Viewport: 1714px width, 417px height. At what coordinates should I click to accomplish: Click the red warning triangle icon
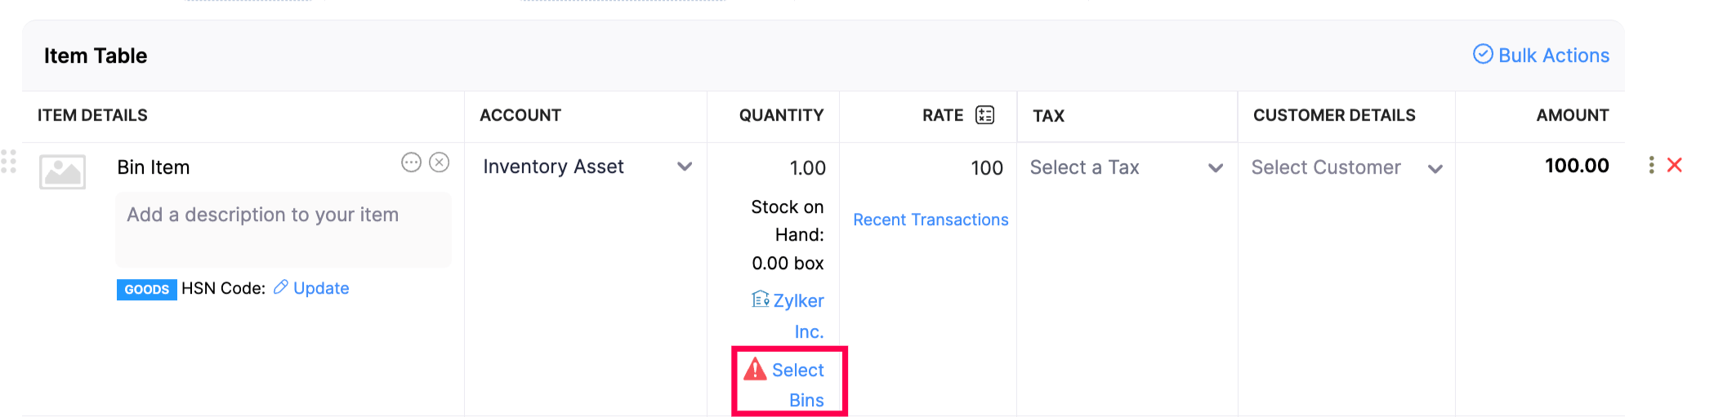[x=755, y=370]
